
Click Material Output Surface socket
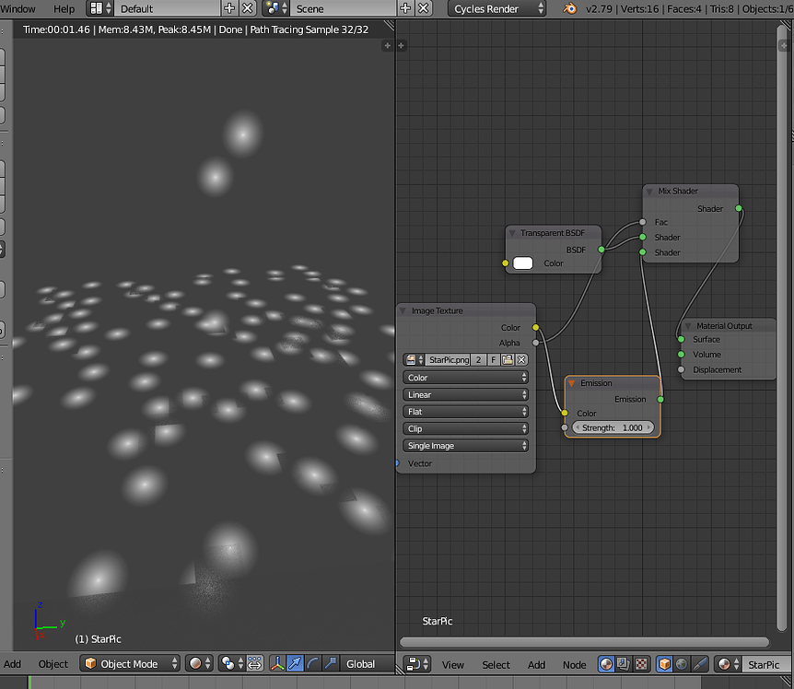point(681,339)
